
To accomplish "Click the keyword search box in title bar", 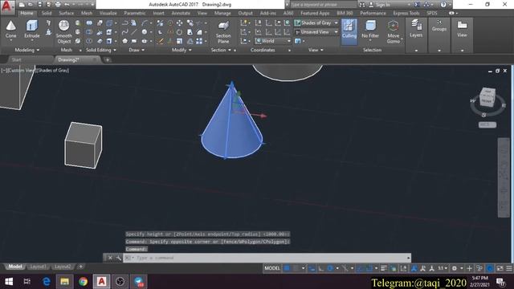I will pos(323,5).
